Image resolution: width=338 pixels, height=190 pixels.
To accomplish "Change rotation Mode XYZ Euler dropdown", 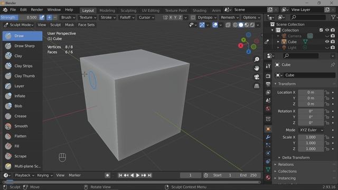I will point(312,130).
